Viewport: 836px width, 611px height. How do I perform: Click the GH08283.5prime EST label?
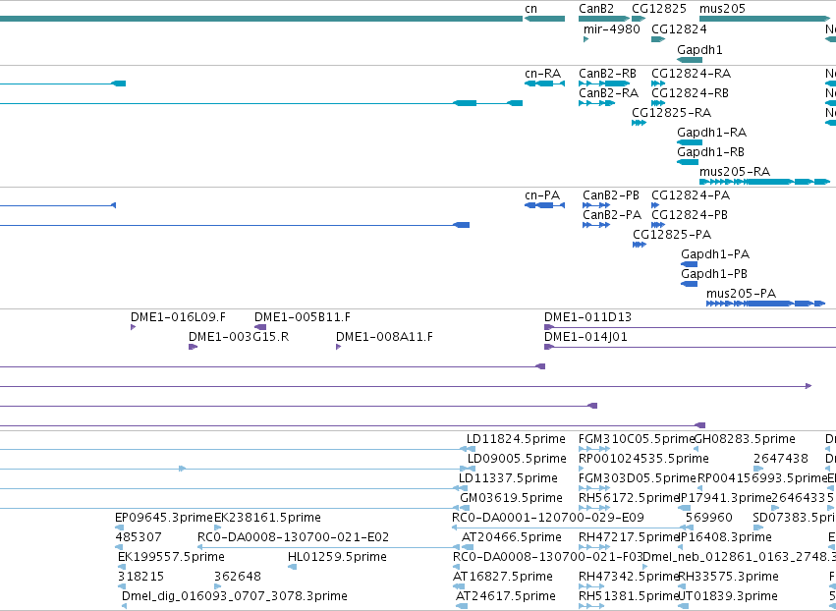(745, 439)
